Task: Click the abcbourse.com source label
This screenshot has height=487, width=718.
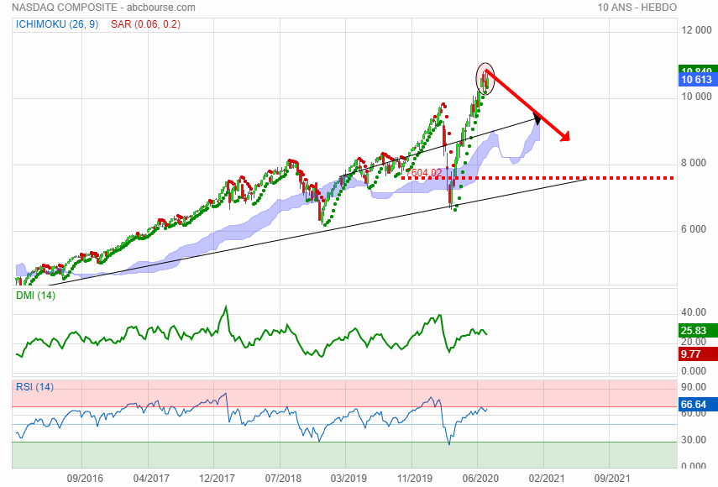Action: point(160,8)
